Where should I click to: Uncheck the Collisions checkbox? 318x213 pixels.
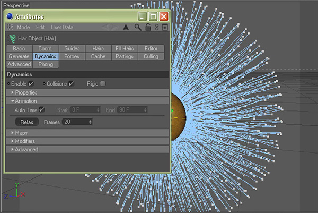[x=71, y=83]
